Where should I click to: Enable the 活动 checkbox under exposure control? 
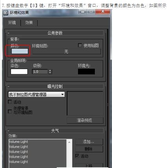[10, 102]
